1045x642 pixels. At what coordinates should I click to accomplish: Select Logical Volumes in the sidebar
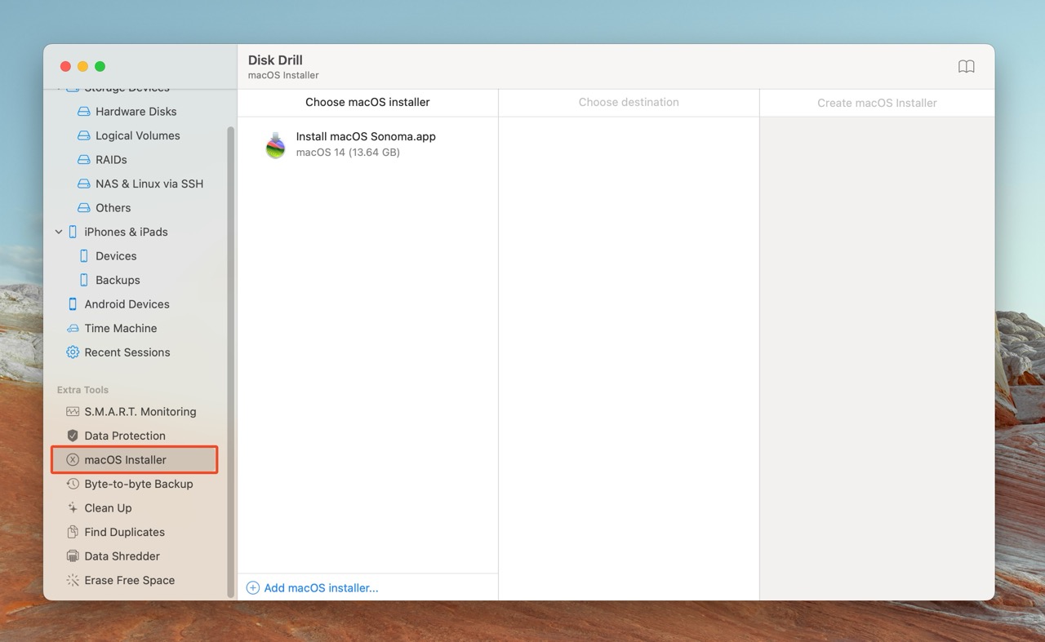pos(137,135)
